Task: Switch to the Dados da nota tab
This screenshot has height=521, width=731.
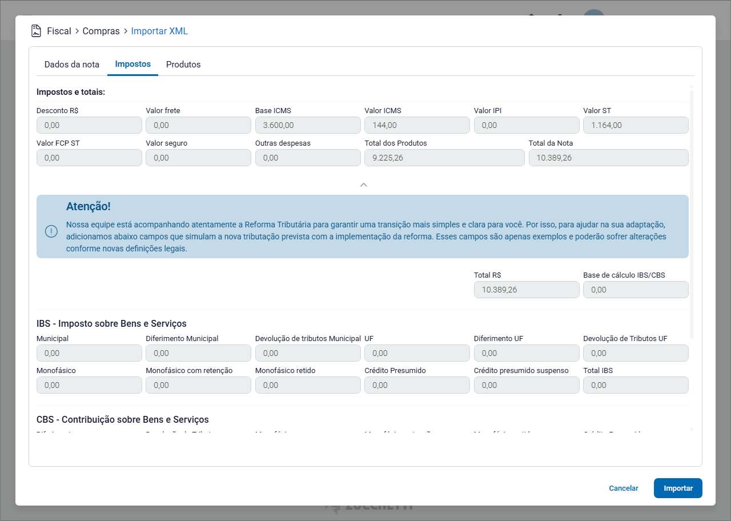Action: (x=72, y=65)
